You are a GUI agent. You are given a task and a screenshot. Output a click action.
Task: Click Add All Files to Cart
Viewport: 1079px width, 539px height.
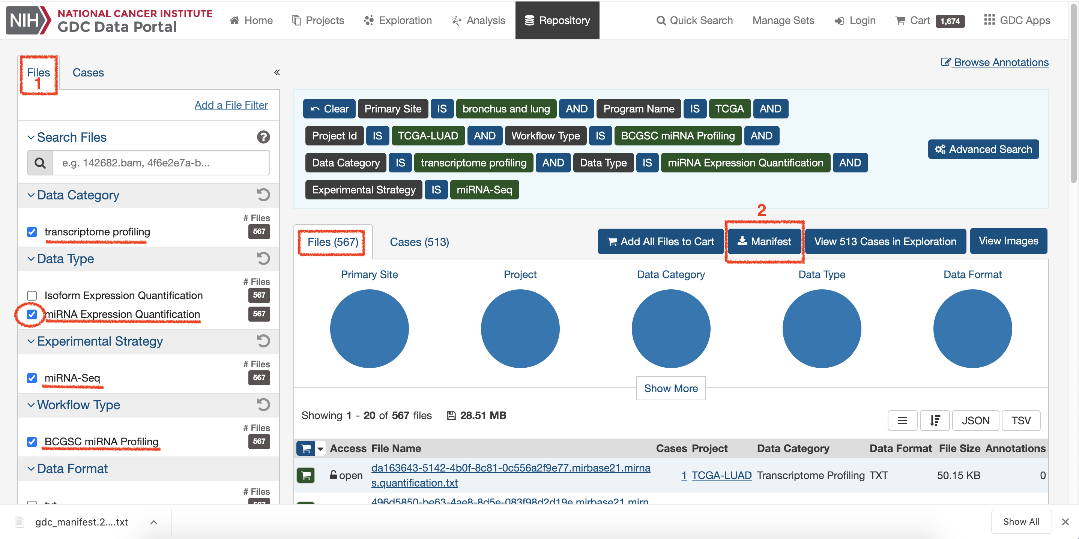661,241
